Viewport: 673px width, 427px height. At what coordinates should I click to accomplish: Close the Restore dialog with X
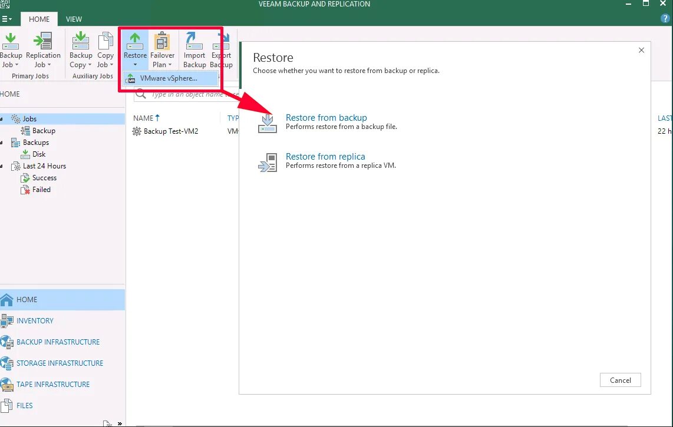point(641,50)
